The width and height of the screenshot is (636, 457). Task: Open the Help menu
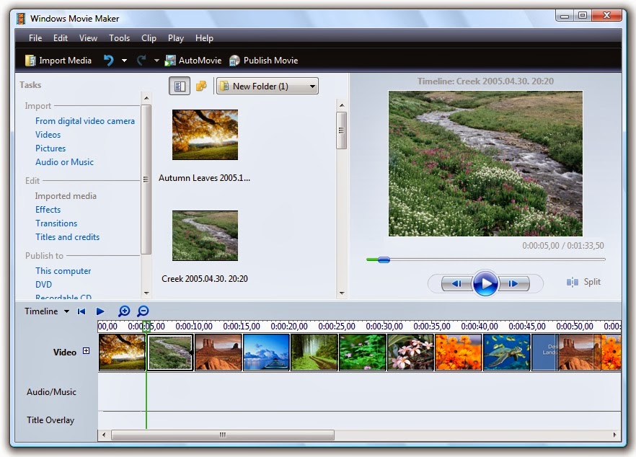click(204, 38)
